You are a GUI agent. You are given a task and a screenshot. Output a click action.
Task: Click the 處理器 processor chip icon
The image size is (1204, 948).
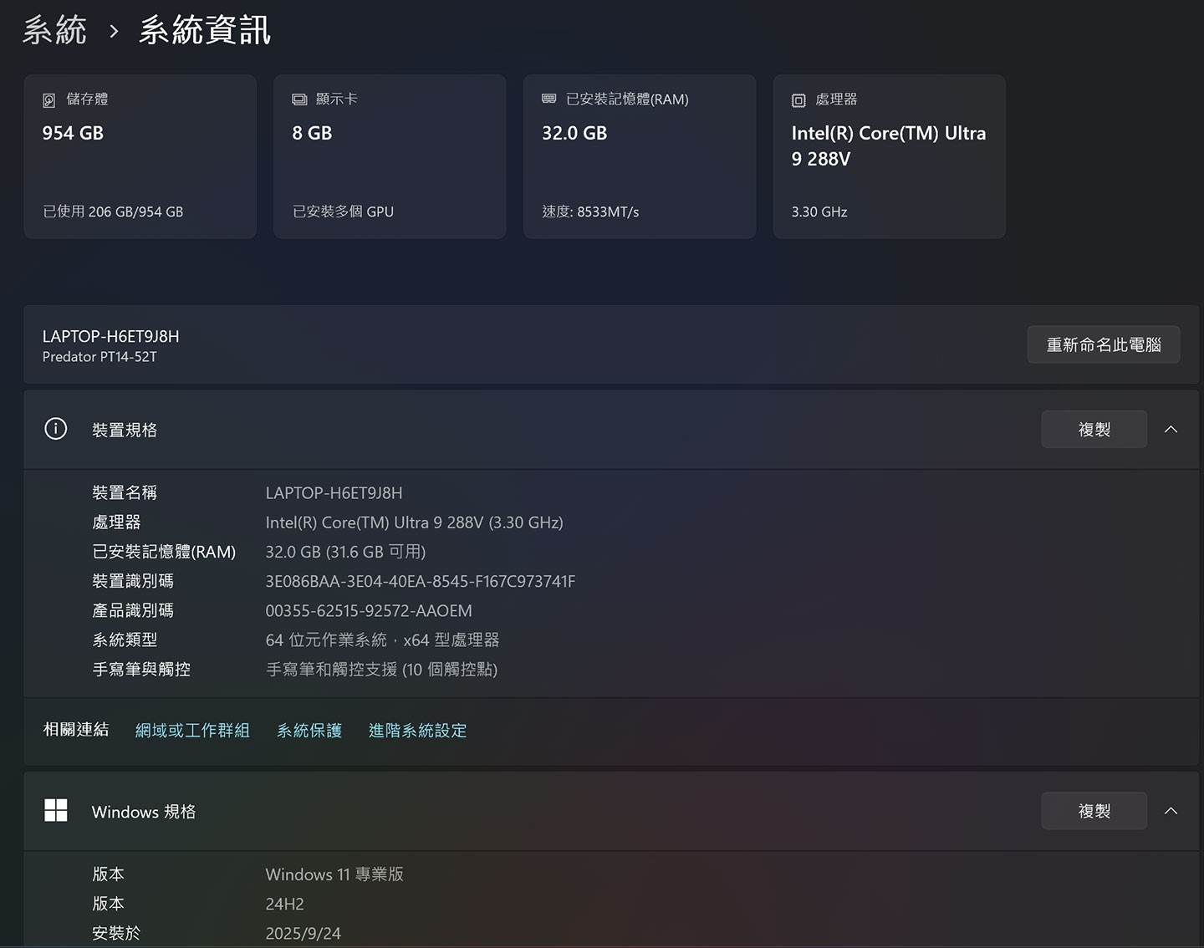pyautogui.click(x=799, y=99)
